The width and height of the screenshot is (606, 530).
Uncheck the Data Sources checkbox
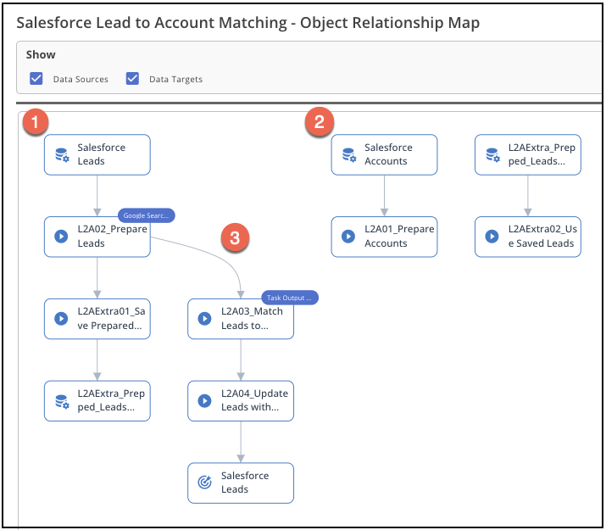click(36, 79)
